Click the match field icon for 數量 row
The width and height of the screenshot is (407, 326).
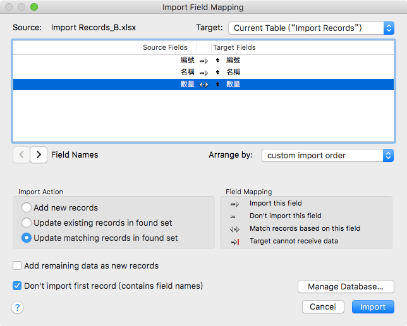(203, 84)
